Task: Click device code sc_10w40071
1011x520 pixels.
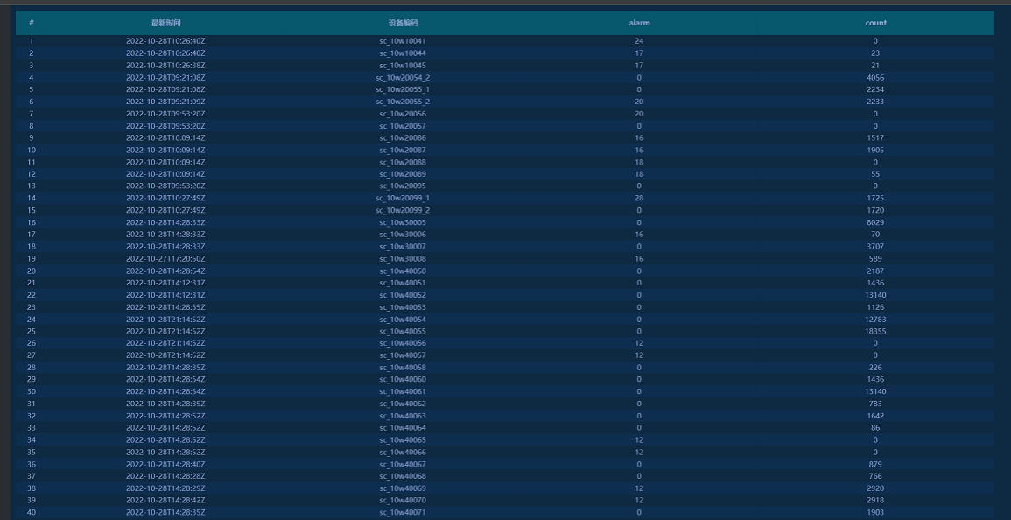Action: 403,512
